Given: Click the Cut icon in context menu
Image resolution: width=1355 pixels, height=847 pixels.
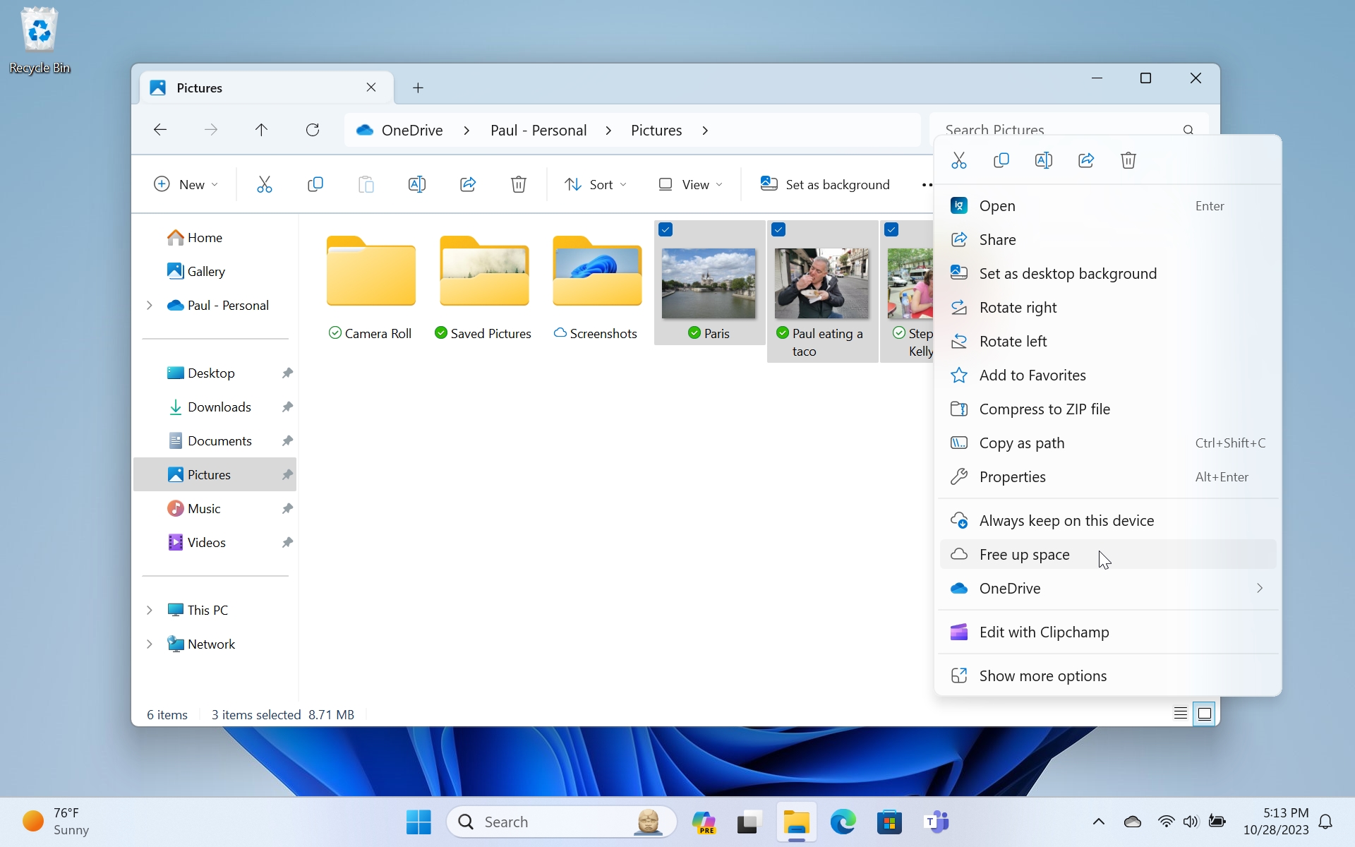Looking at the screenshot, I should pyautogui.click(x=958, y=160).
